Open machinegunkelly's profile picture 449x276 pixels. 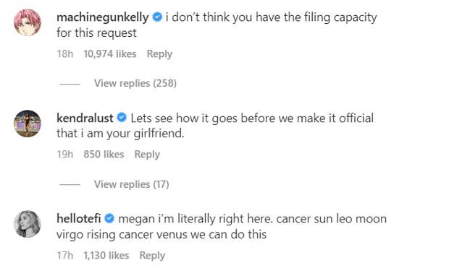(x=28, y=22)
